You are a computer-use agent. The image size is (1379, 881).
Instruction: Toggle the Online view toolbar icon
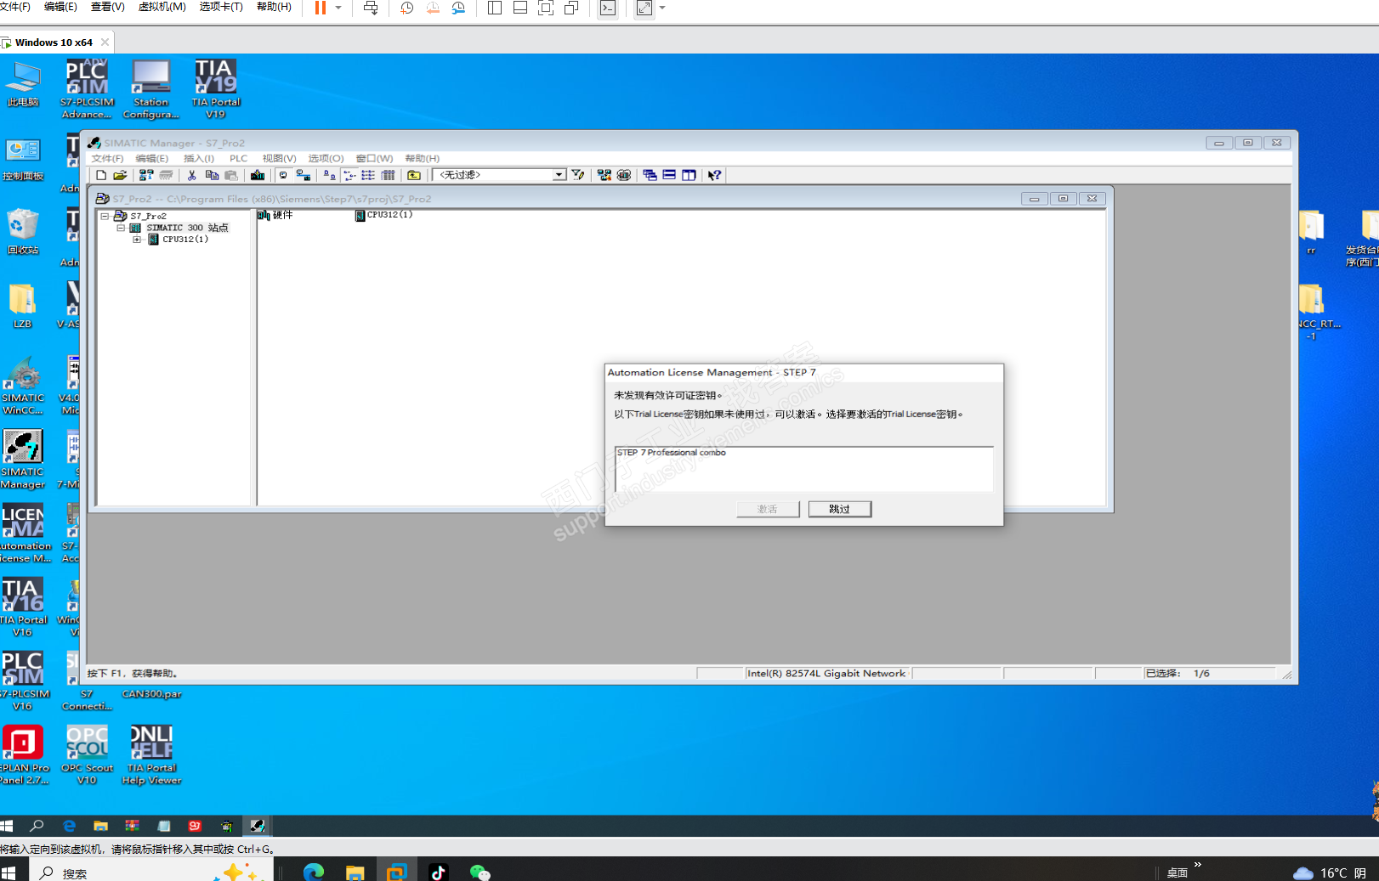303,175
